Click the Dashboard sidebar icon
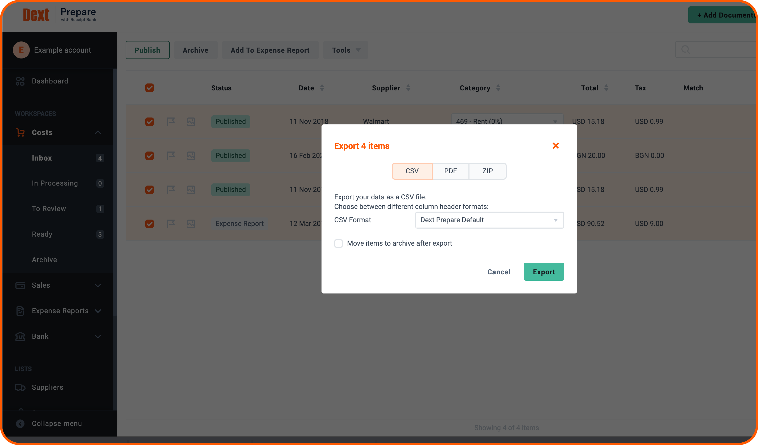 pos(20,81)
